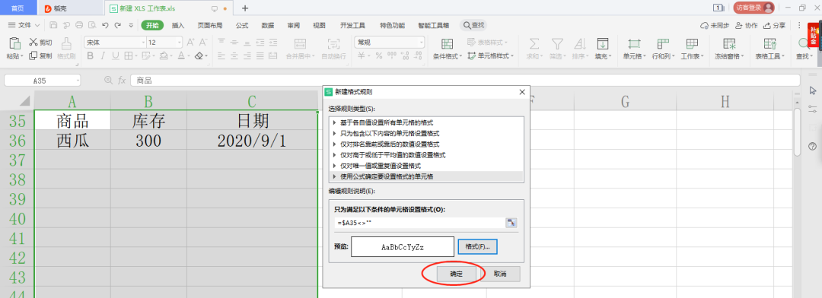
Task: Click the 冻结窗格 freeze panes icon
Action: click(x=729, y=43)
